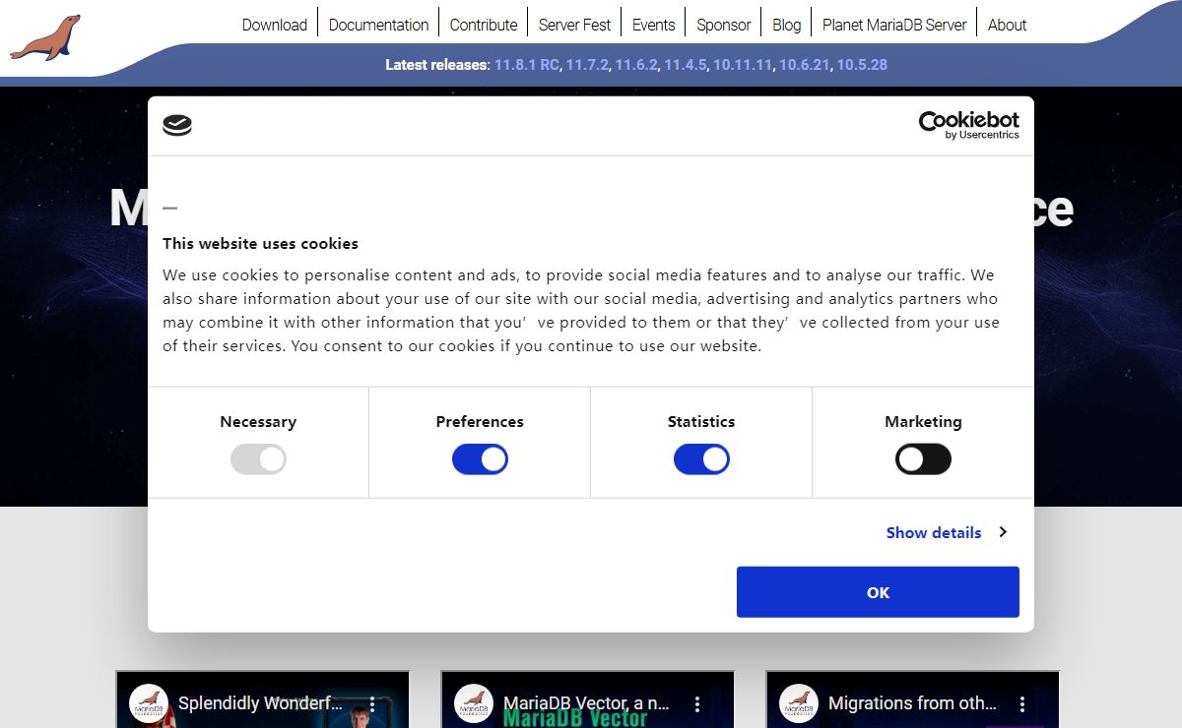Open the About menu item

click(1007, 25)
